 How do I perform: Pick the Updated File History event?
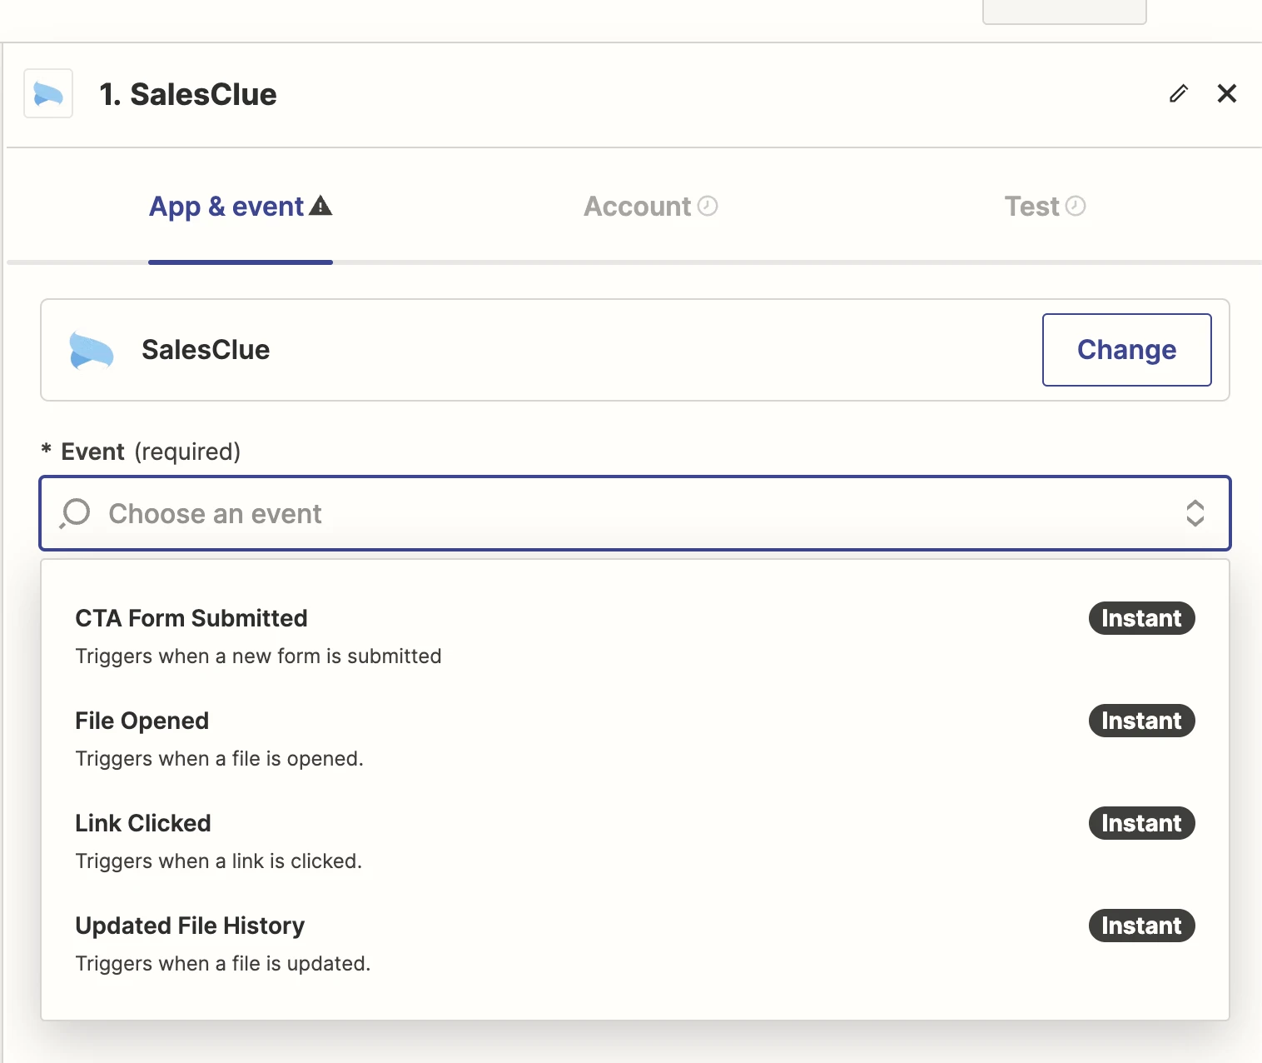[x=635, y=944]
